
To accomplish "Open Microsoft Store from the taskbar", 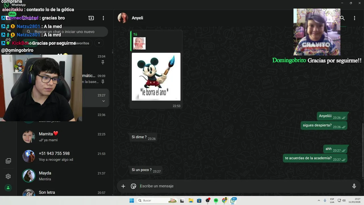I will click(x=199, y=200).
